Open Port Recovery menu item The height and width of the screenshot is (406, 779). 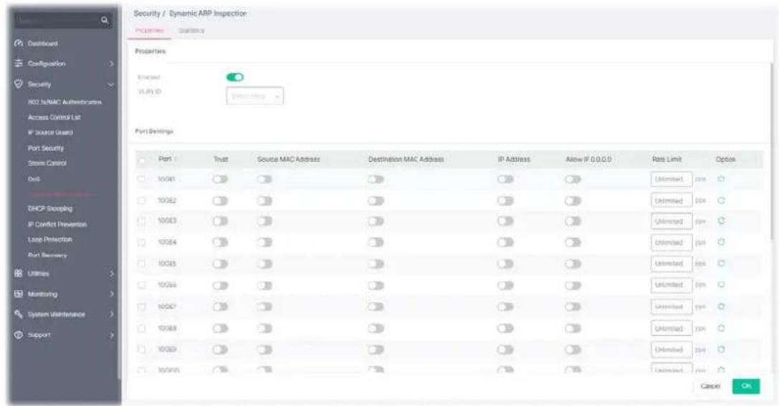(x=47, y=255)
